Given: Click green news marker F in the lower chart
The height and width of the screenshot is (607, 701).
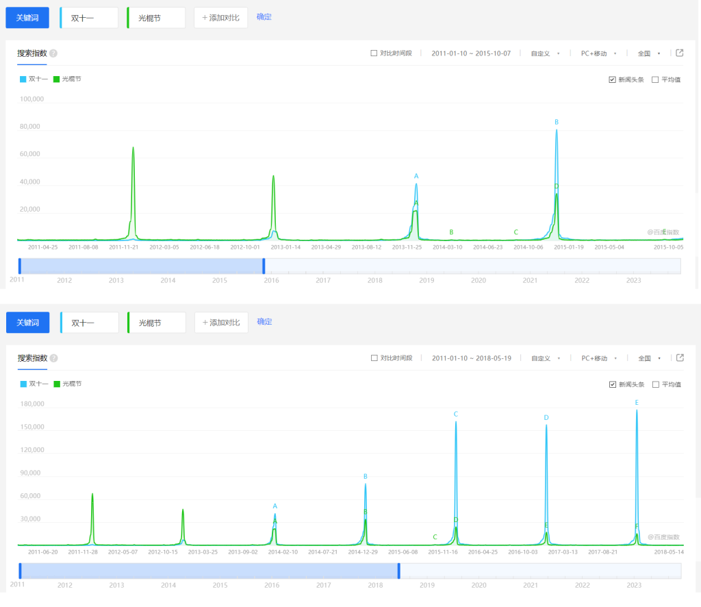Looking at the screenshot, I should [637, 526].
